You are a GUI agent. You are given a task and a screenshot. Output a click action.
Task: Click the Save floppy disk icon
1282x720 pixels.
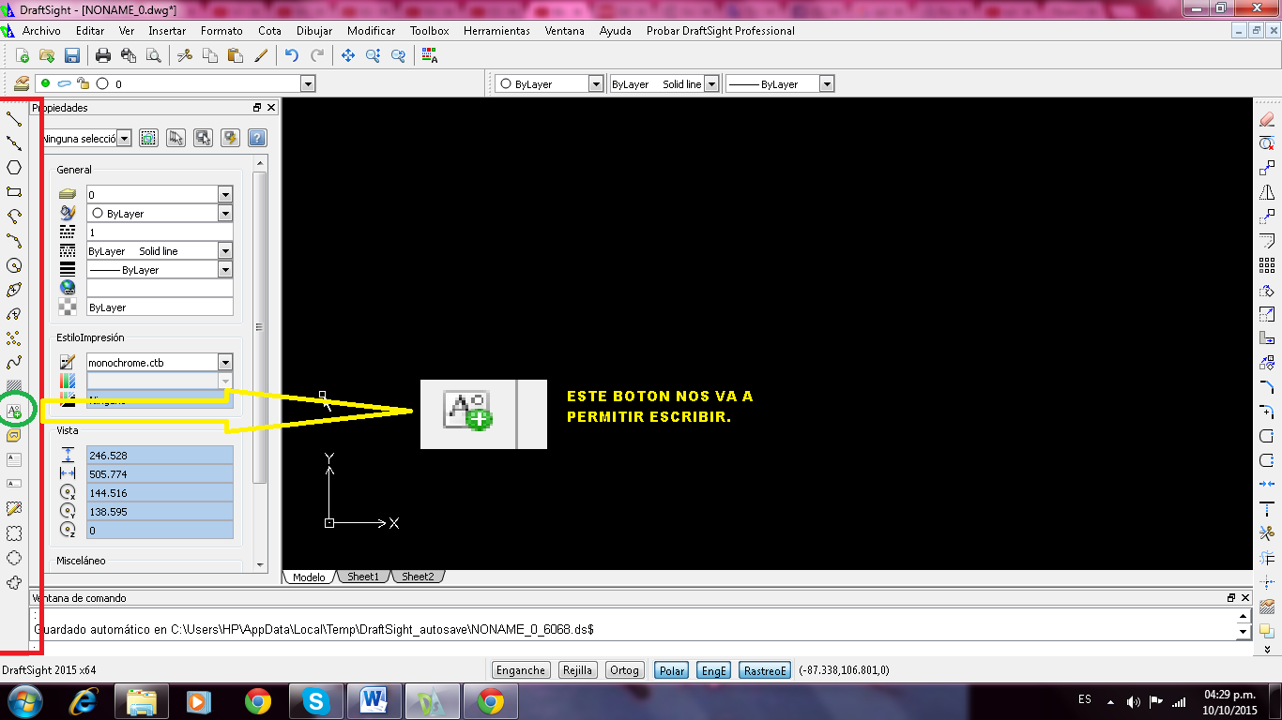click(71, 56)
